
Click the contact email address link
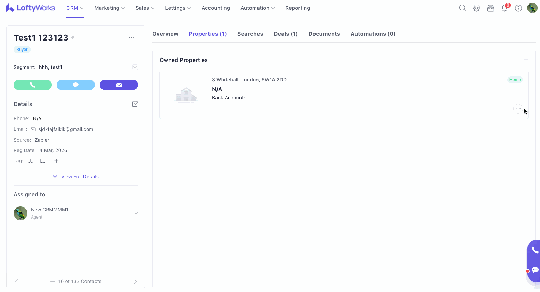coord(66,129)
